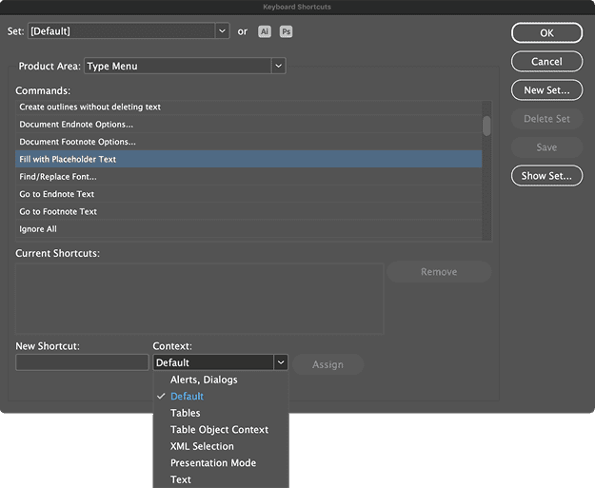Choose XML Selection context
The width and height of the screenshot is (595, 488).
202,446
